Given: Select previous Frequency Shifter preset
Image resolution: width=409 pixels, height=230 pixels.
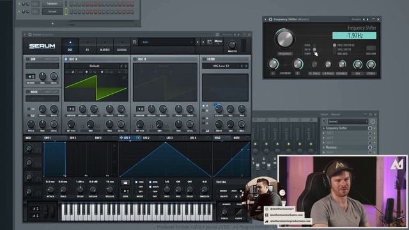Looking at the screenshot, I should 364,19.
